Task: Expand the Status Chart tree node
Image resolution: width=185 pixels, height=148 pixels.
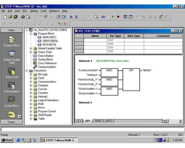Action: (x=31, y=52)
